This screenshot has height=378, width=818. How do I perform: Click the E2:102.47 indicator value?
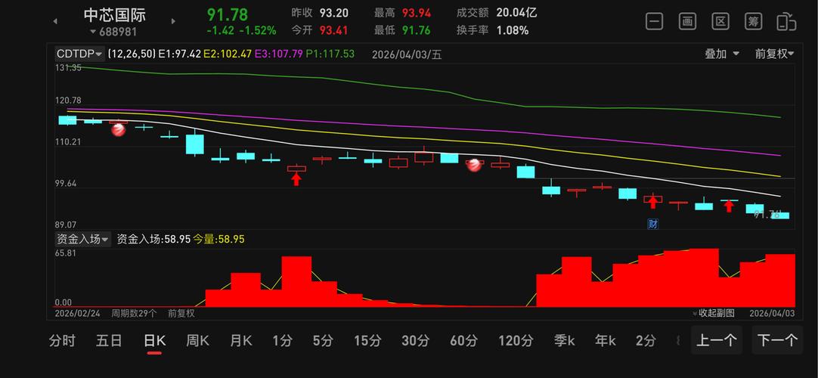pyautogui.click(x=228, y=54)
